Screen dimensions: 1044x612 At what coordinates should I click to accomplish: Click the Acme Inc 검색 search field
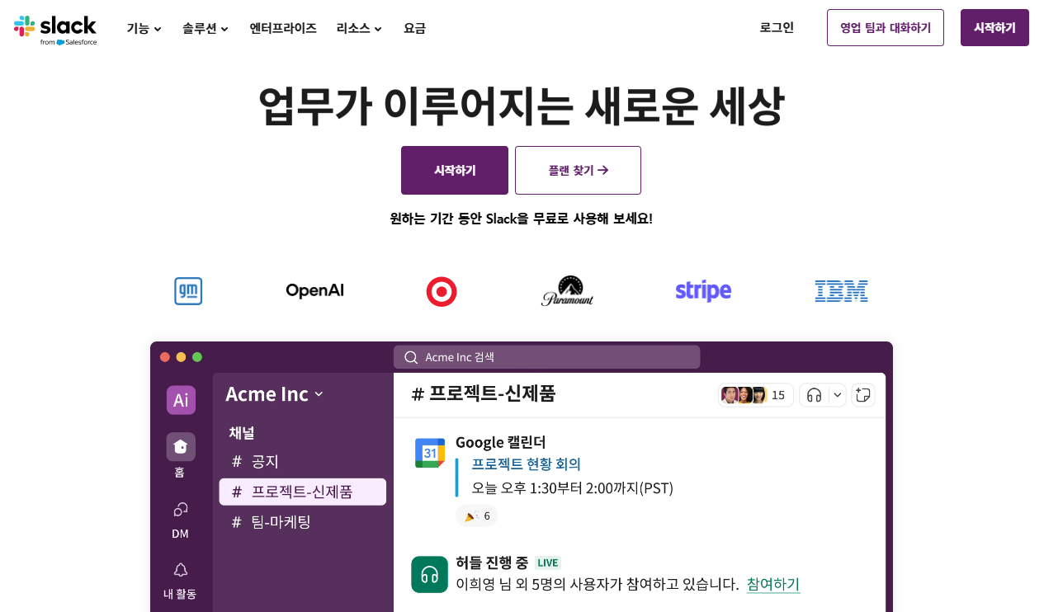click(x=546, y=357)
